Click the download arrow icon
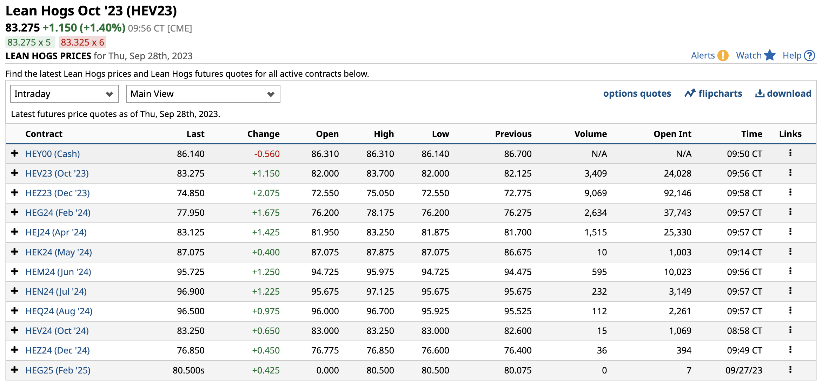 click(760, 93)
